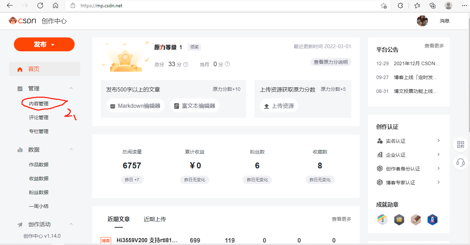The image size is (470, 245).
Task: Click 查看原力分说明 button
Action: tap(331, 62)
